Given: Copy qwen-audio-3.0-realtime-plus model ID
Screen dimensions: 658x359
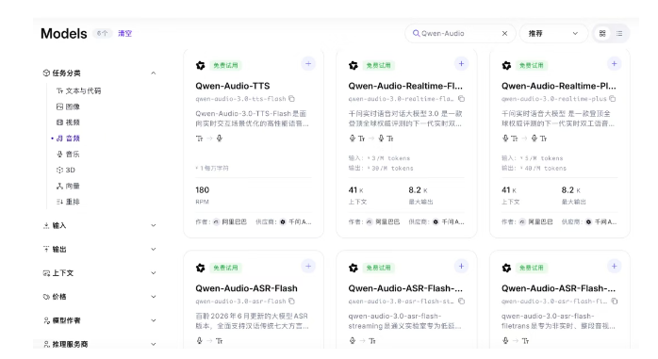Looking at the screenshot, I should 613,99.
